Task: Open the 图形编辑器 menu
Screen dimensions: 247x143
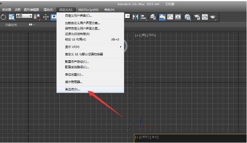Action: tap(31, 9)
